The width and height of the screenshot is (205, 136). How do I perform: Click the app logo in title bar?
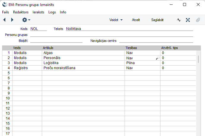click(x=5, y=4)
